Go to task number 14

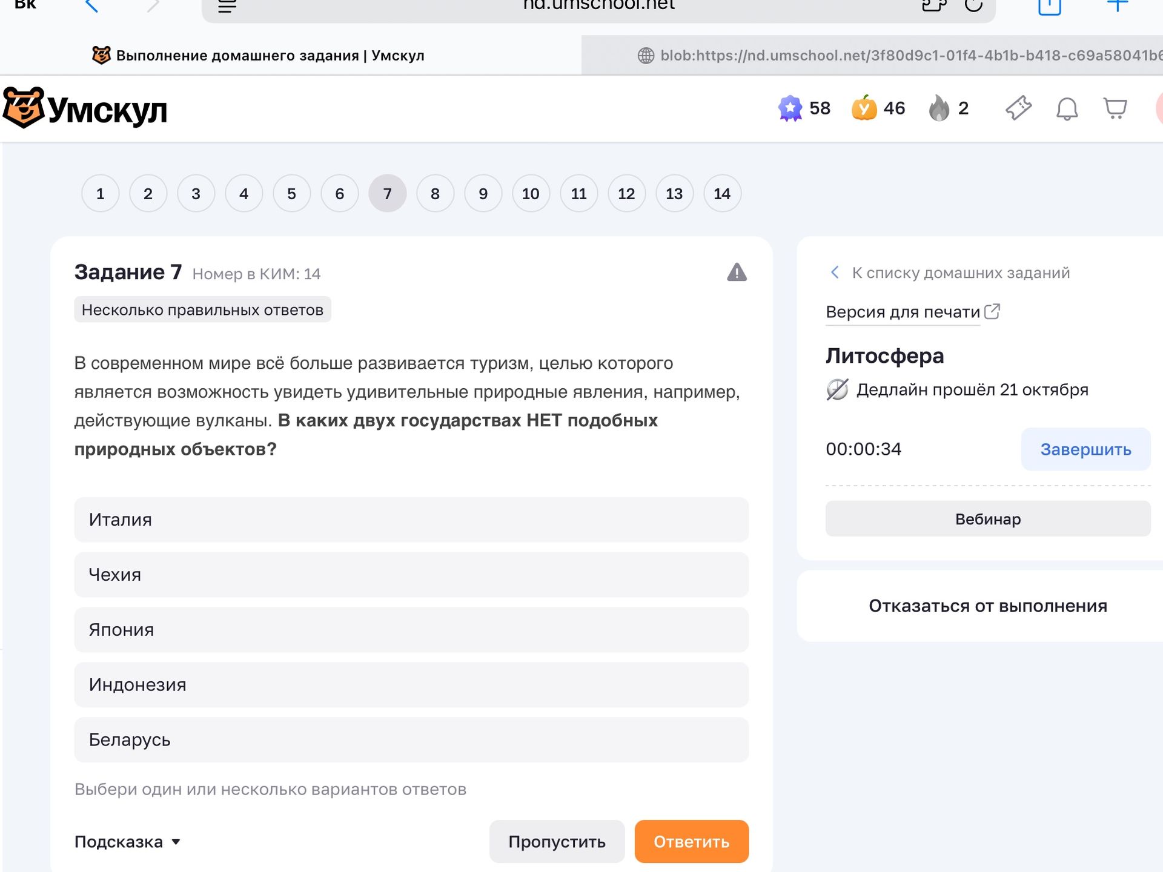(722, 194)
